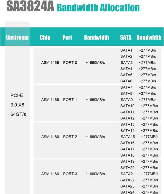Select the SA3824A title text
The image size is (164, 194).
[x=30, y=7]
